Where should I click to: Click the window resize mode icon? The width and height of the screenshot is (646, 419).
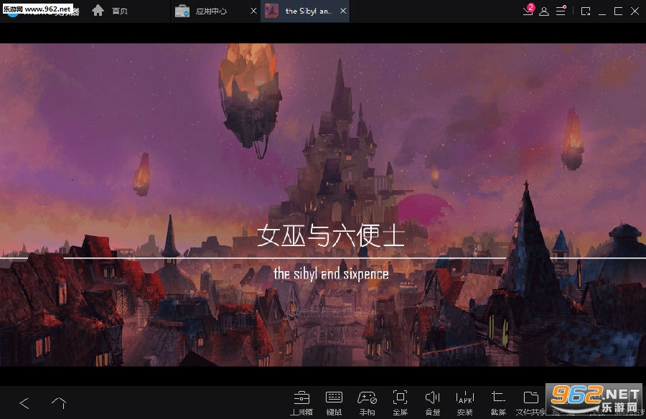[x=586, y=11]
